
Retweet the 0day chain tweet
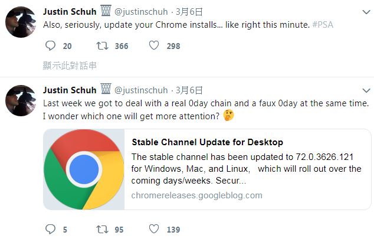pyautogui.click(x=102, y=230)
